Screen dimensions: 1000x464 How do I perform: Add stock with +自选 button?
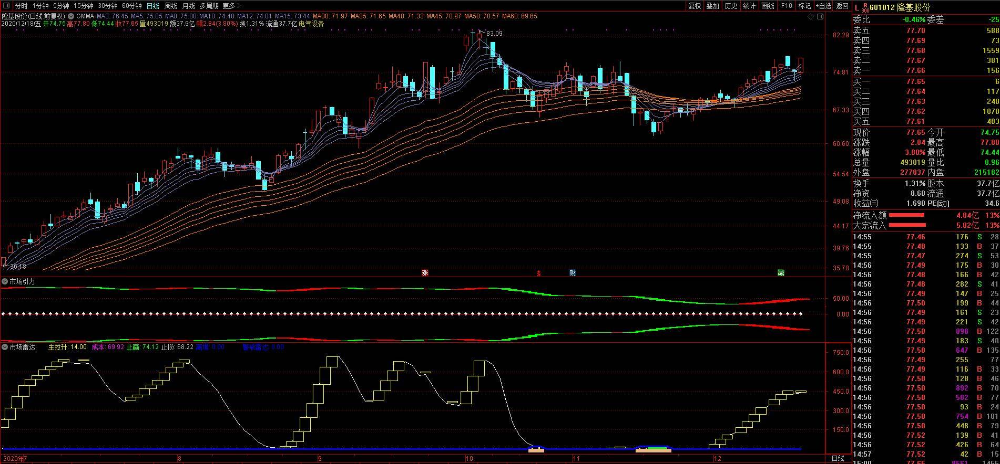point(823,6)
